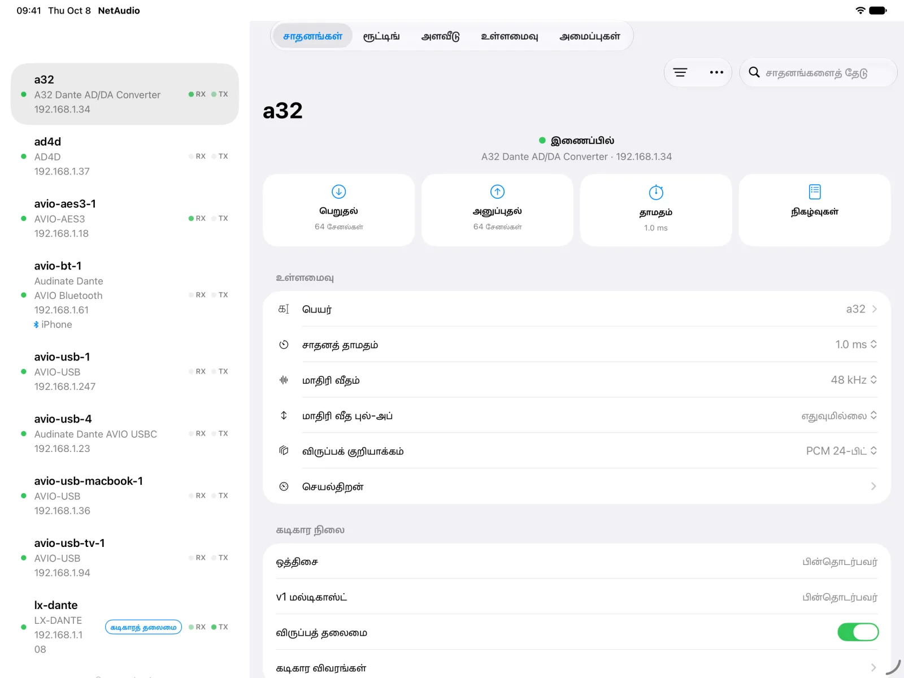Click the encoding icon beside விருப்பக் குறியாக்கம்
This screenshot has width=904, height=678.
click(x=284, y=451)
